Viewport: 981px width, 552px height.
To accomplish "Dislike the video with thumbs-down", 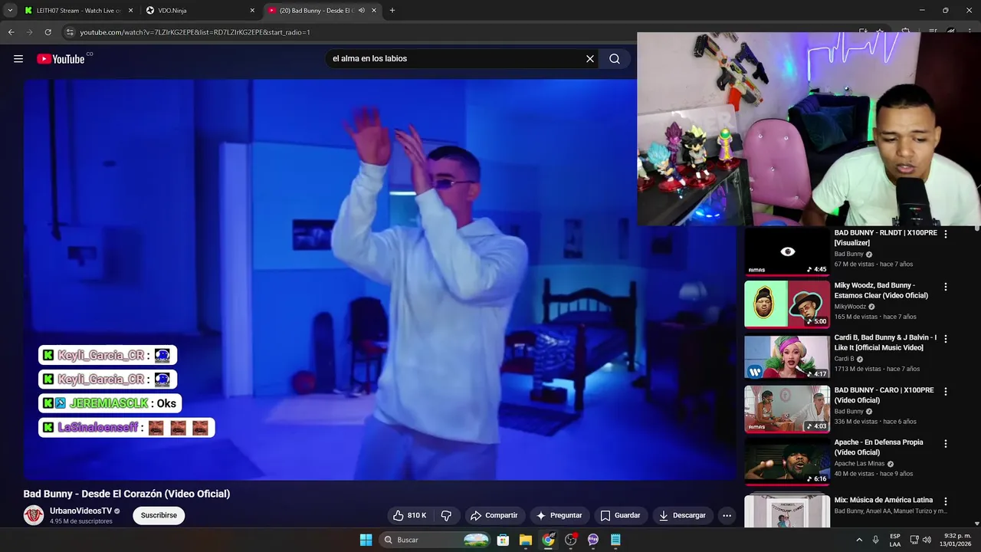I will point(446,515).
